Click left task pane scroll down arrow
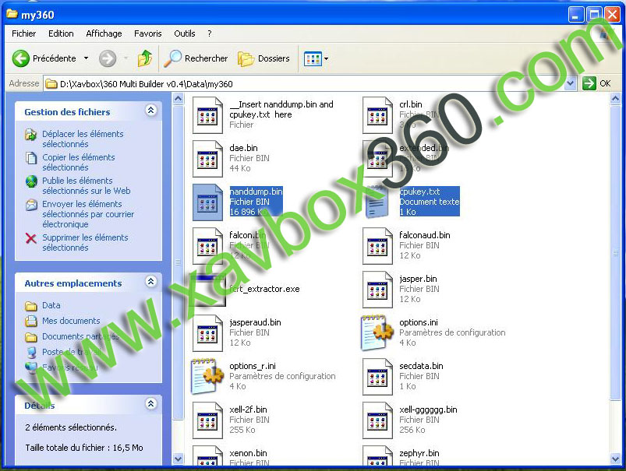This screenshot has height=471, width=626. click(x=179, y=459)
